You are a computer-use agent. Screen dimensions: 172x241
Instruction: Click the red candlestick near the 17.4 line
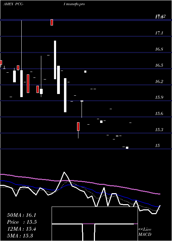[x=52, y=22]
